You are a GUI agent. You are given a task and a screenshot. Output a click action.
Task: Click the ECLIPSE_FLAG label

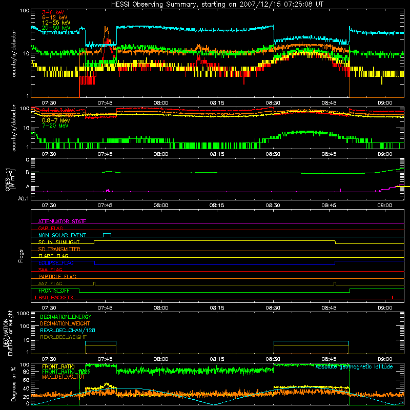(56, 263)
